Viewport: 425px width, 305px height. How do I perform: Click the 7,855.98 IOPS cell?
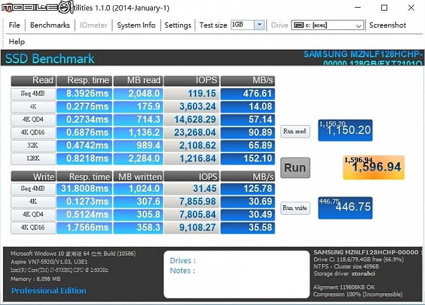pos(191,202)
